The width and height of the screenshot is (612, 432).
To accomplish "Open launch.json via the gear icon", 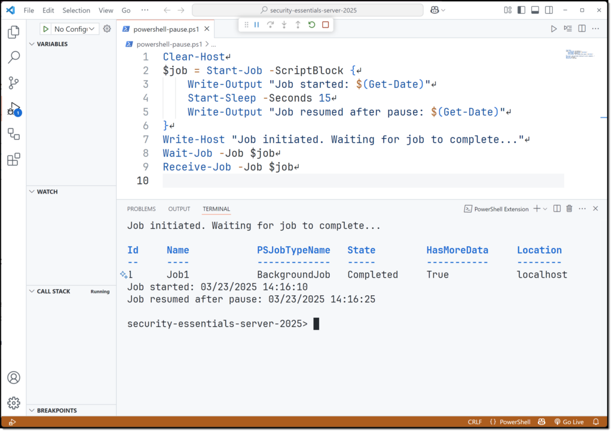I will [107, 29].
